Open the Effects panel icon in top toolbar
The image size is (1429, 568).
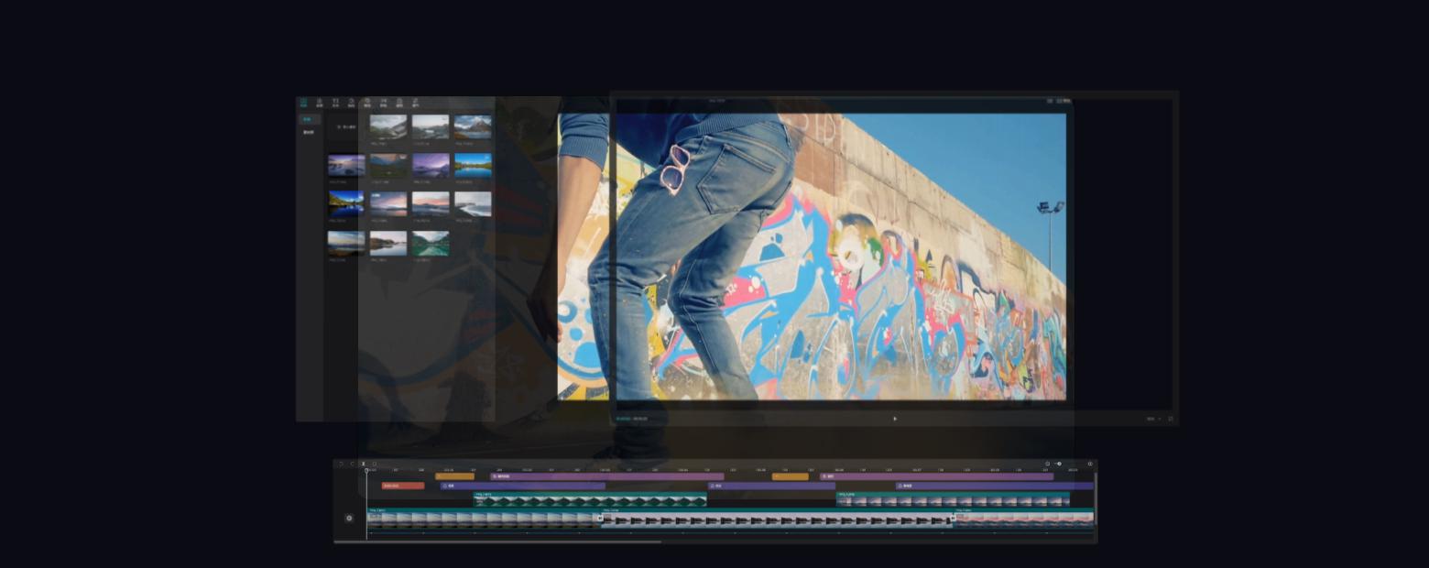pos(367,103)
